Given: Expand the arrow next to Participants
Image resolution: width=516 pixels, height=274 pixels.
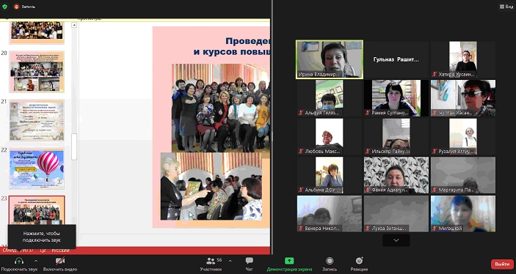Looking at the screenshot, I should click(230, 261).
